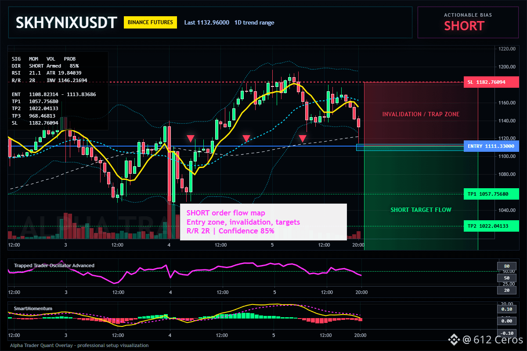Click the 20:00 time label on main chart
The image size is (527, 351).
point(359,245)
